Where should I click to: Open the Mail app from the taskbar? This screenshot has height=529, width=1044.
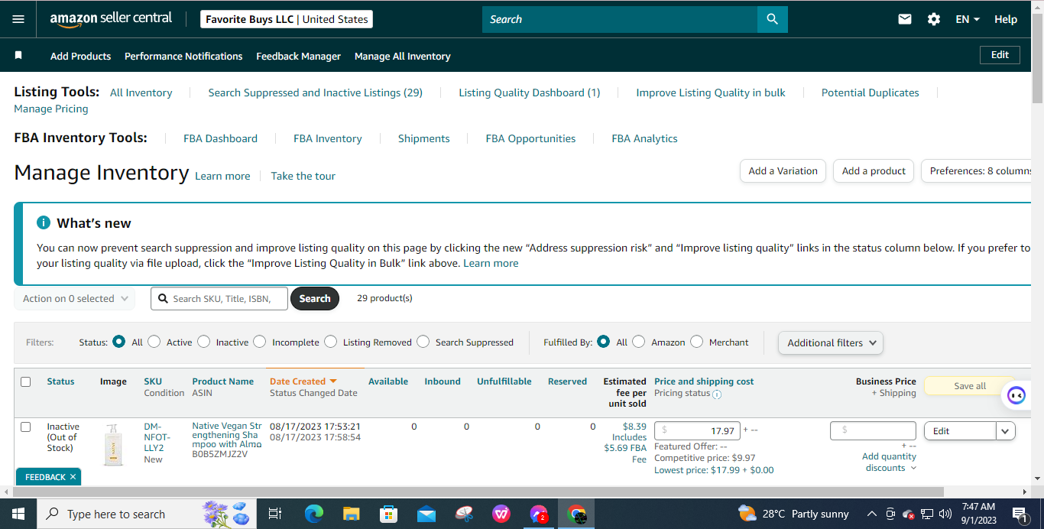tap(426, 514)
